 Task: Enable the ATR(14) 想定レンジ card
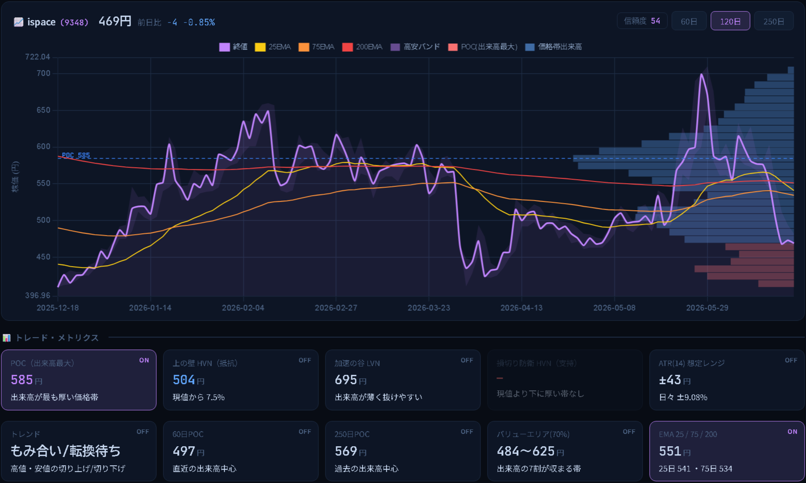click(727, 380)
